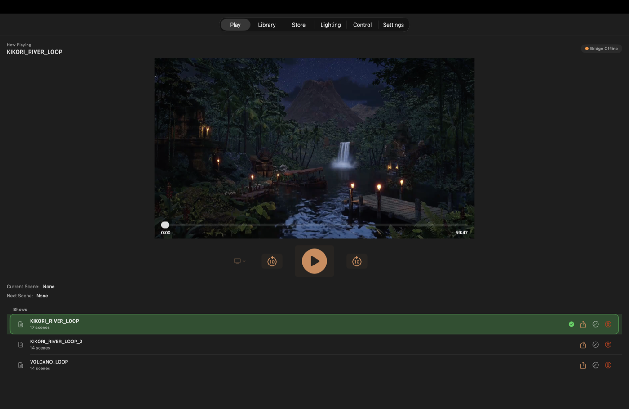
Task: Click the 59:47 total duration label
Action: pos(461,233)
